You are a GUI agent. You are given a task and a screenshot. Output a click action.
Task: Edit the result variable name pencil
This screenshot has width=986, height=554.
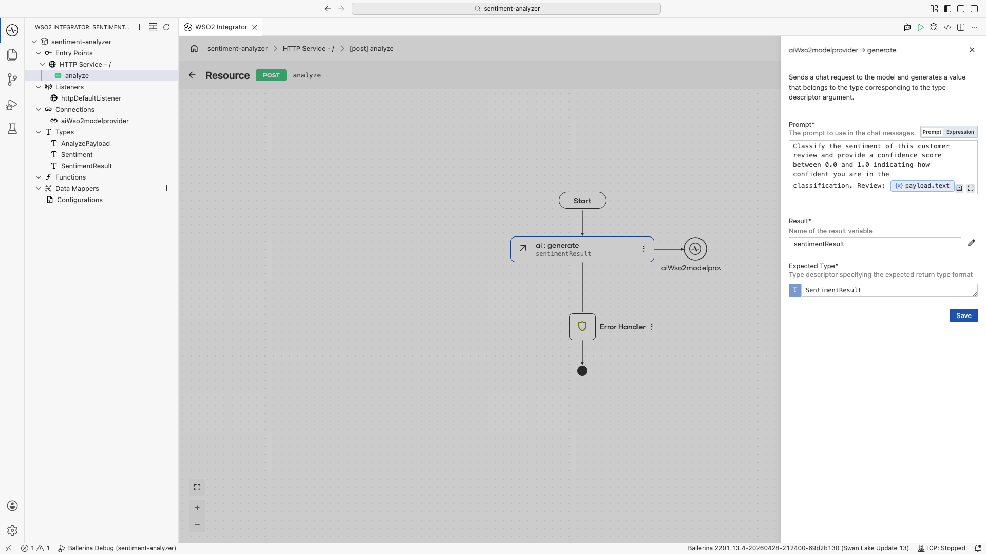tap(972, 243)
